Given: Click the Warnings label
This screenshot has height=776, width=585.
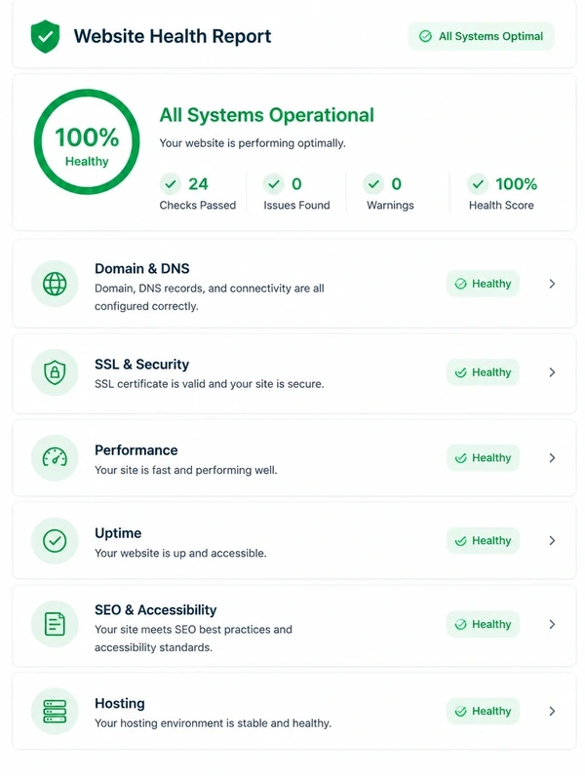Looking at the screenshot, I should (390, 206).
